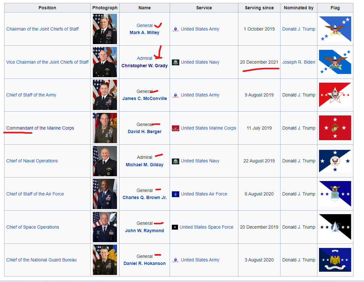Select the '11 July 2019' date cell
The image size is (364, 282).
(259, 128)
